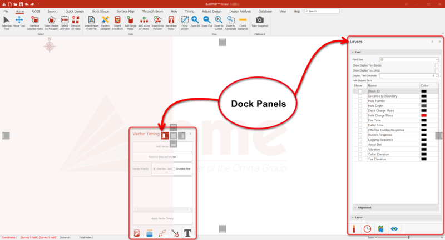
Task: Click the eye icon in Layers panel
Action: 394,228
